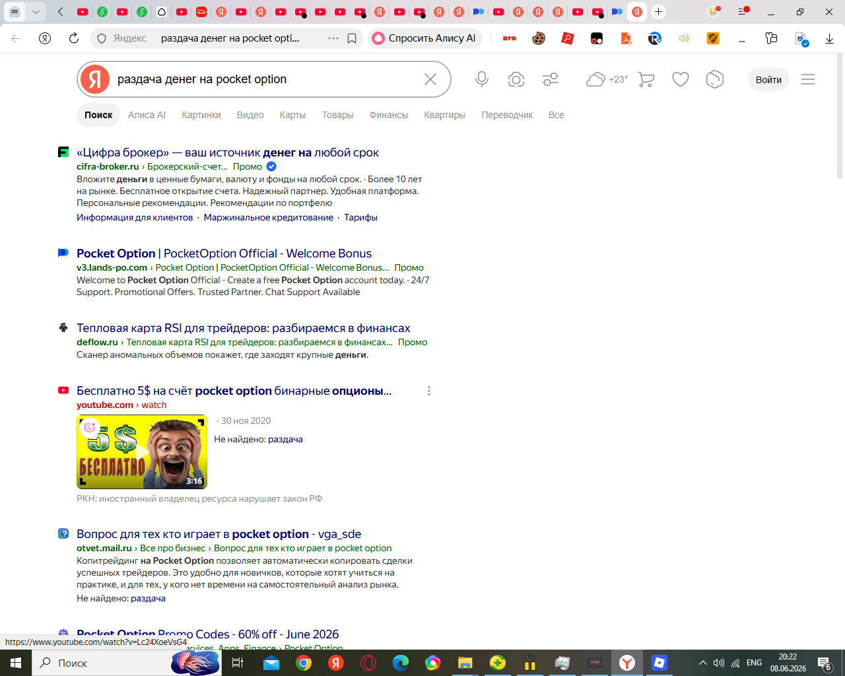Switch to the Видео tab
Viewport: 845px width, 676px height.
pos(250,115)
